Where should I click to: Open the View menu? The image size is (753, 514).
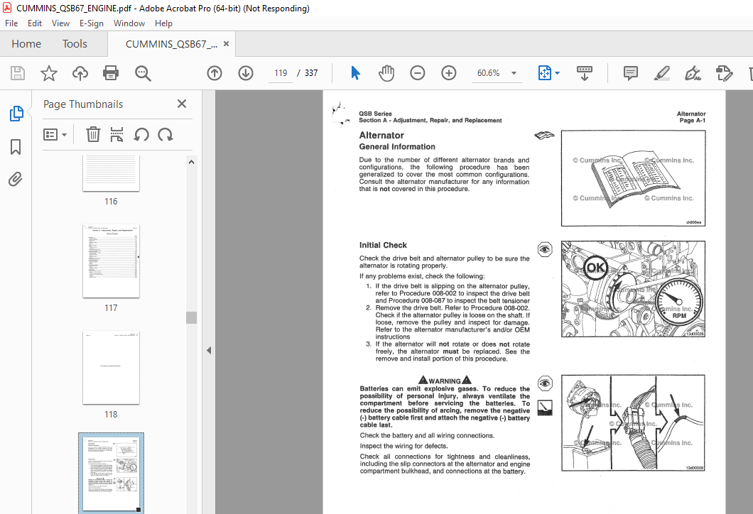coord(60,23)
